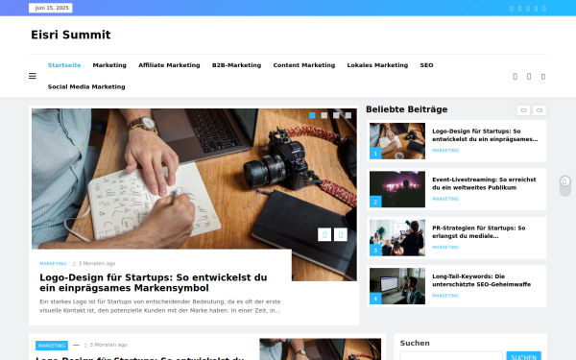Focus the Suchen search input field
The width and height of the screenshot is (576, 360).
(451, 355)
